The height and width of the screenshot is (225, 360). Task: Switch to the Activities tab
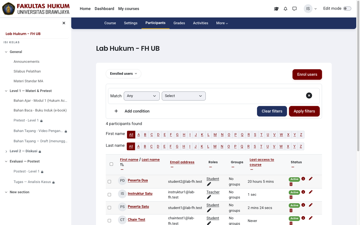click(x=200, y=23)
